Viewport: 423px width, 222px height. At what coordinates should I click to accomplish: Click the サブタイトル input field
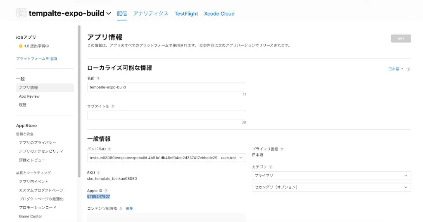tap(166, 115)
